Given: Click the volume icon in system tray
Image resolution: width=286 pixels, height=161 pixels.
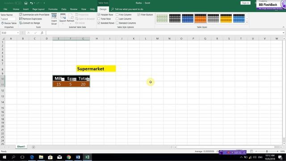Looking at the screenshot, I should 255,157.
